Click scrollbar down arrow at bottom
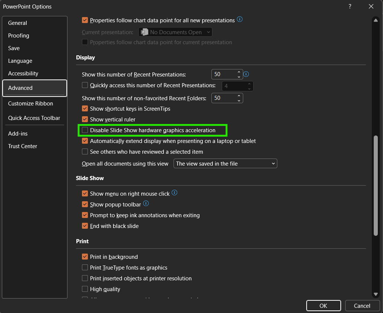This screenshot has height=313, width=383. tap(376, 294)
